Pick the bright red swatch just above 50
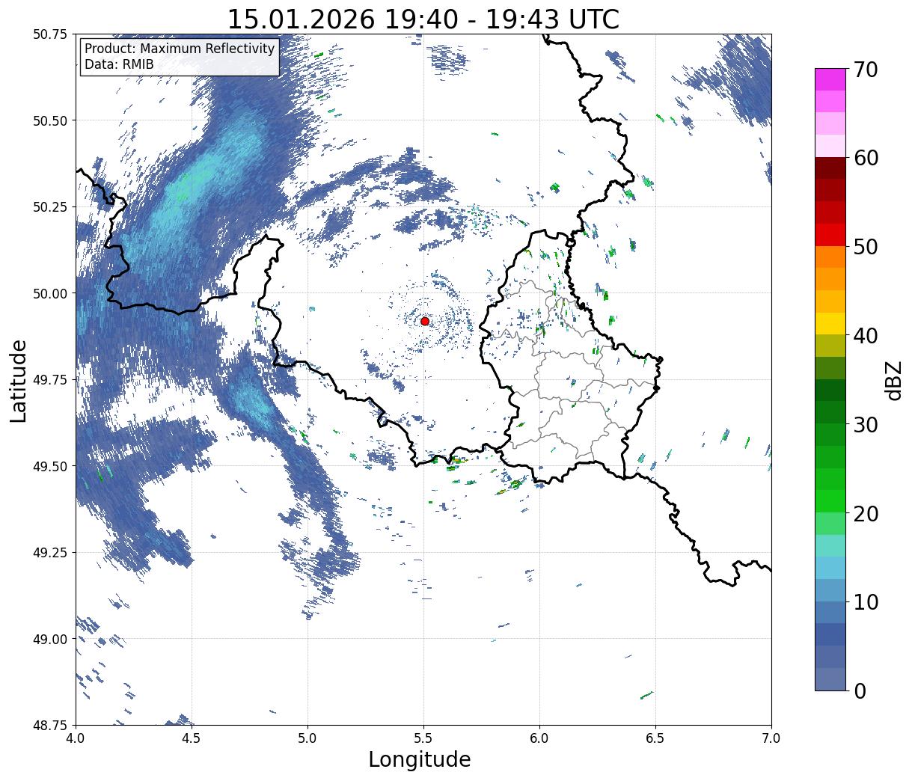The height and width of the screenshot is (778, 912). 830,235
